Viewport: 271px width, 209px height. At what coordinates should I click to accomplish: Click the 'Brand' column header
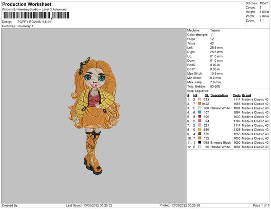click(246, 95)
